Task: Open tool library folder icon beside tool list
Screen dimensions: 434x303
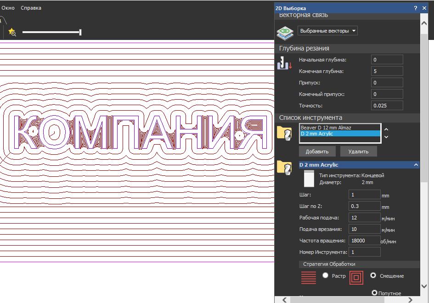Action: pyautogui.click(x=284, y=133)
